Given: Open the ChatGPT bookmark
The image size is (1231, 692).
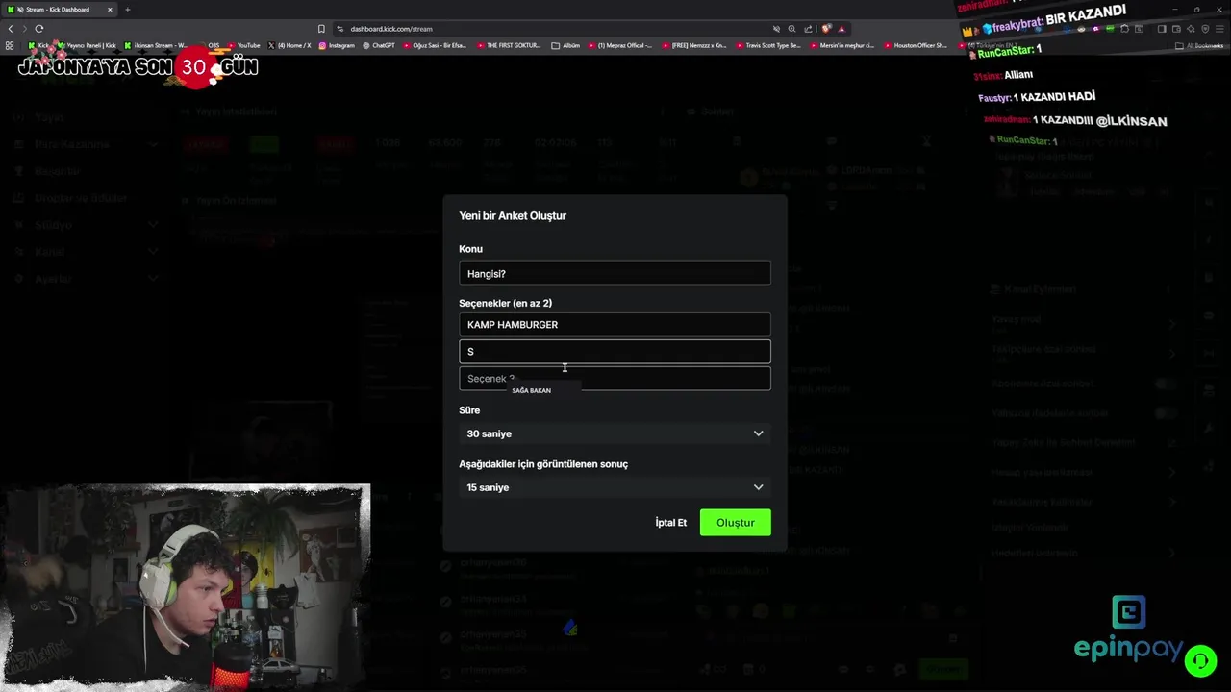Looking at the screenshot, I should 379,45.
